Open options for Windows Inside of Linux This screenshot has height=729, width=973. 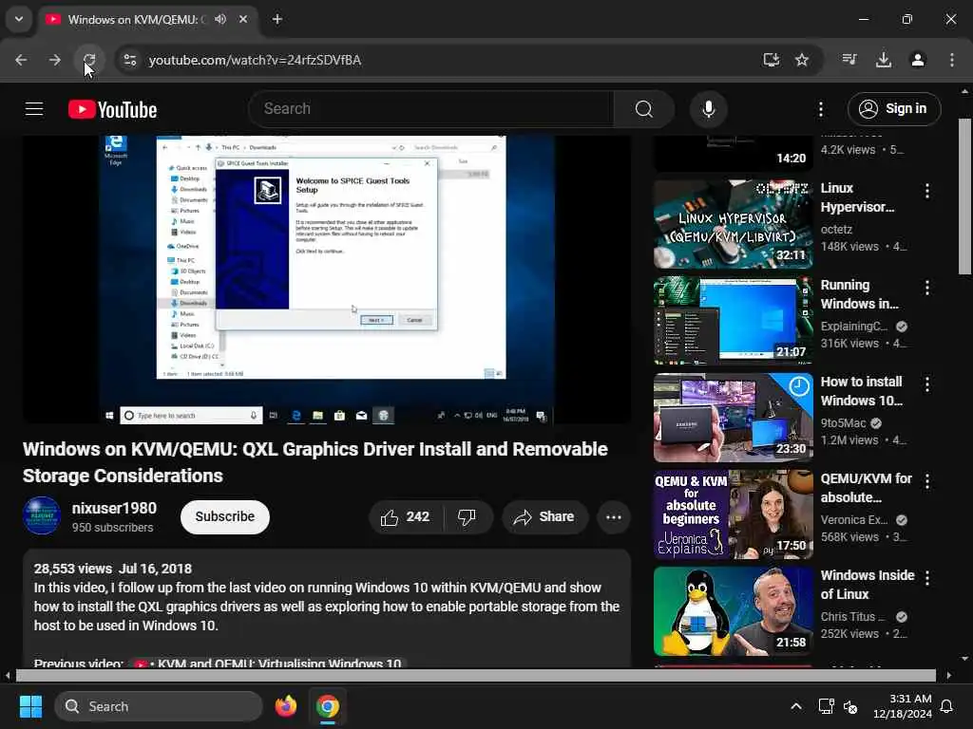(x=927, y=578)
